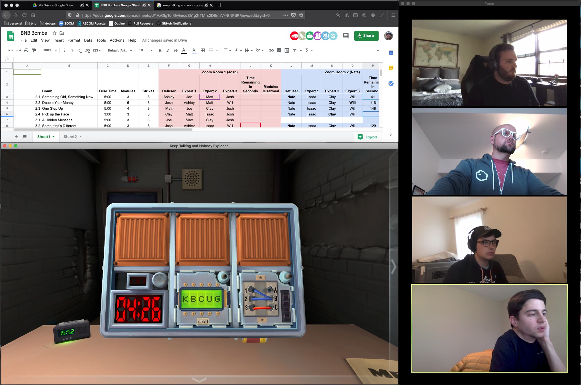Open Google Keep side panel icon

point(391,68)
